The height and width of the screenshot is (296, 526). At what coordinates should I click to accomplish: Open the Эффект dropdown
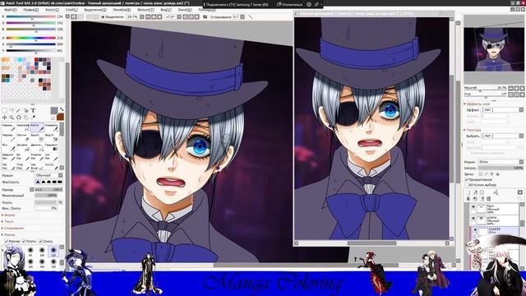(x=502, y=109)
